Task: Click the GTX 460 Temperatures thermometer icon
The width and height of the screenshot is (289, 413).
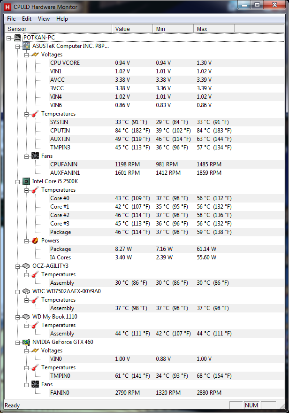Action: [x=35, y=367]
